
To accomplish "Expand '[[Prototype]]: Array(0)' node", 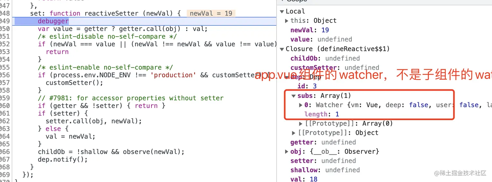I will [x=301, y=124].
